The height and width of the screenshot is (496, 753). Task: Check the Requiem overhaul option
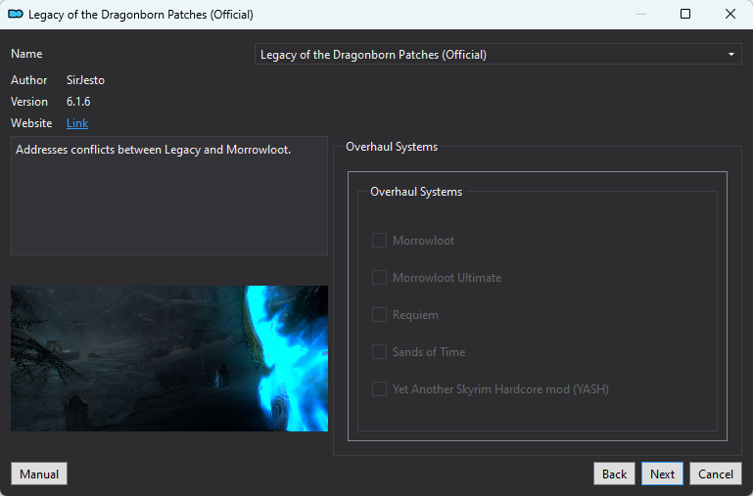[x=379, y=315]
